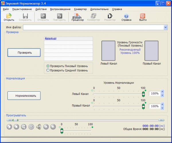This screenshot has height=143, width=172.
Task: Close the Звуковой Нормализатор window
Action: (x=168, y=3)
